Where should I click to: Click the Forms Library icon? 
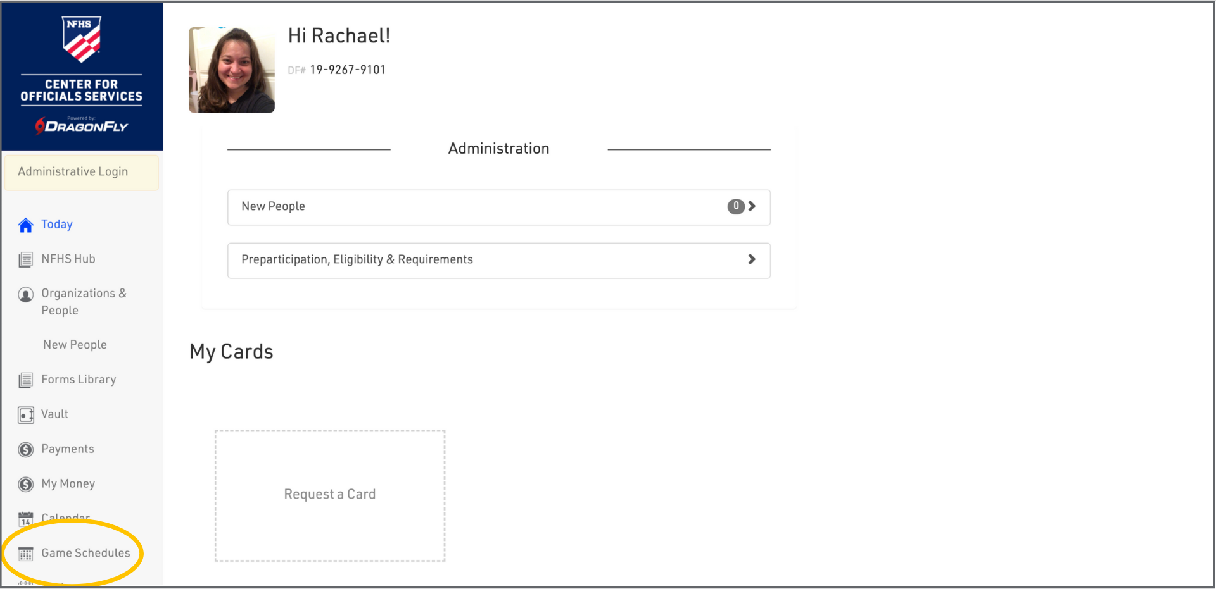[x=25, y=380]
